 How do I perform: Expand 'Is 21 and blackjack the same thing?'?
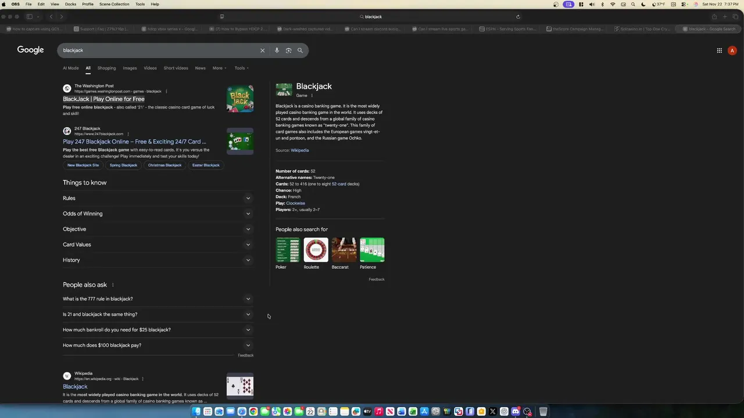click(158, 315)
